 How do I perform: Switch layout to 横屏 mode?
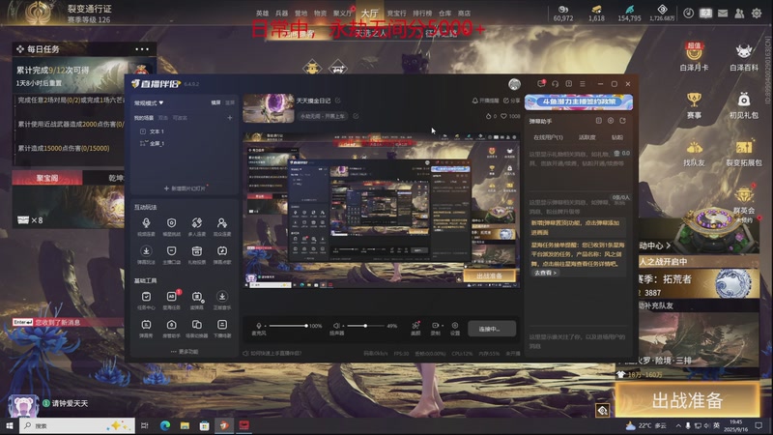pos(215,103)
